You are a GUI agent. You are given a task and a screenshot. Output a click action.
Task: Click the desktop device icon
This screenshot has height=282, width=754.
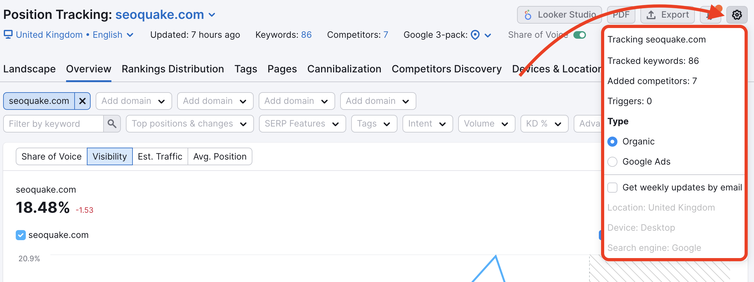8,34
